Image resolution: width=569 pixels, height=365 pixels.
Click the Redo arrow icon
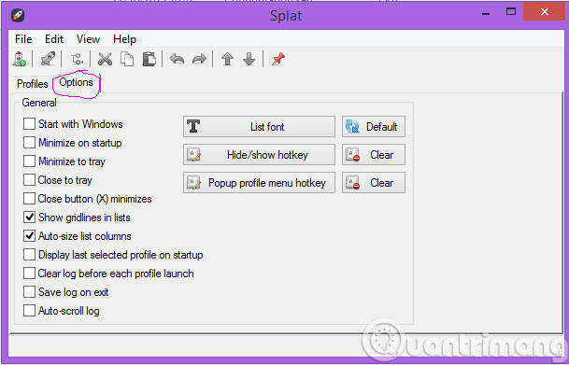[199, 59]
